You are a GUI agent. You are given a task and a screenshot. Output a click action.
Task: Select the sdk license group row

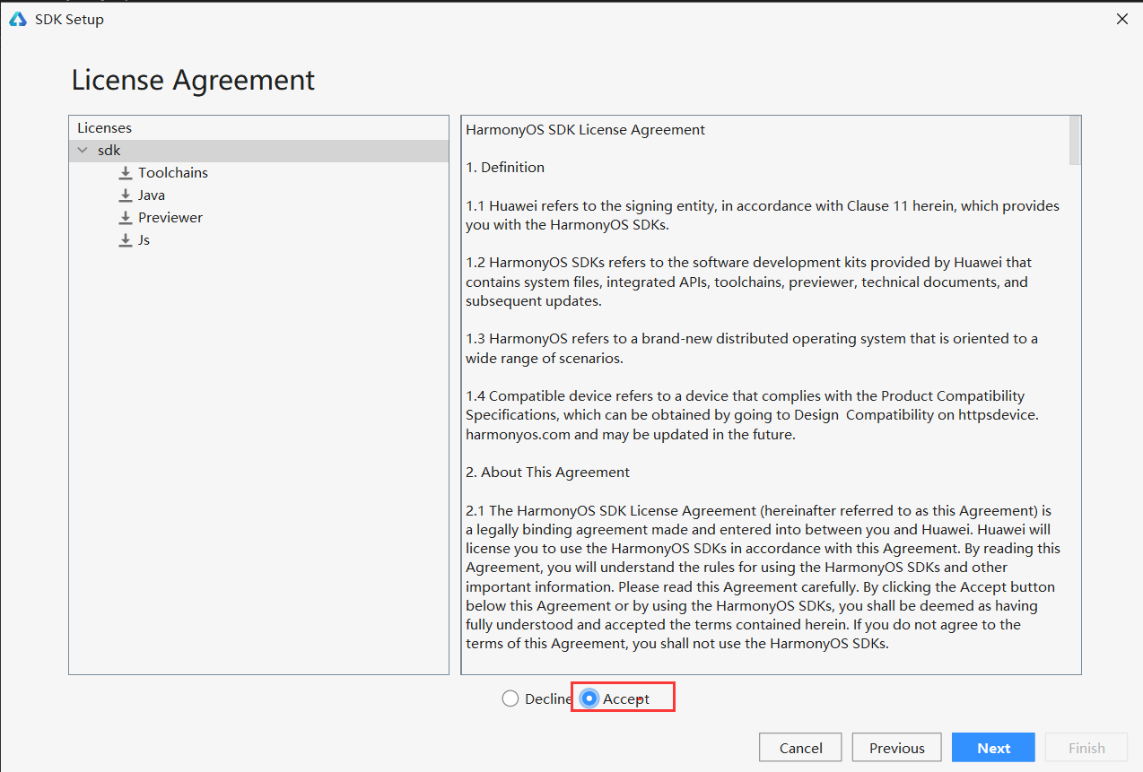pyautogui.click(x=258, y=151)
